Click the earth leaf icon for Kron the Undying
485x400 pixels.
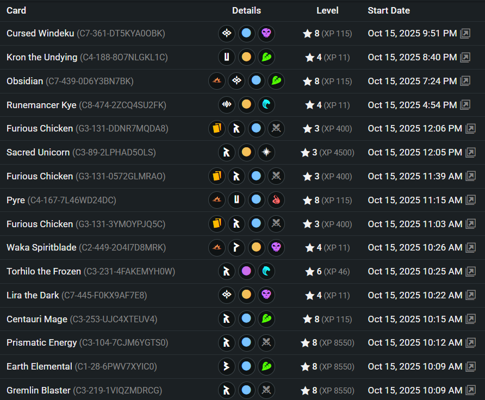[266, 57]
